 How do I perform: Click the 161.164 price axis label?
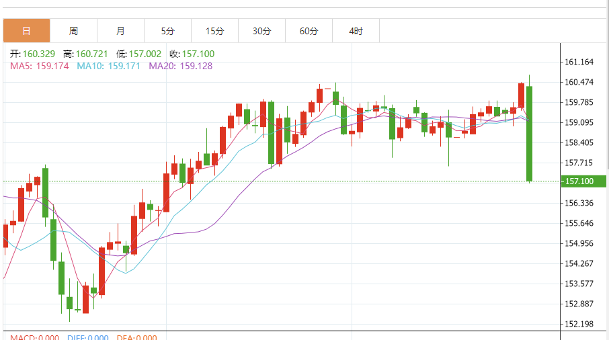579,62
